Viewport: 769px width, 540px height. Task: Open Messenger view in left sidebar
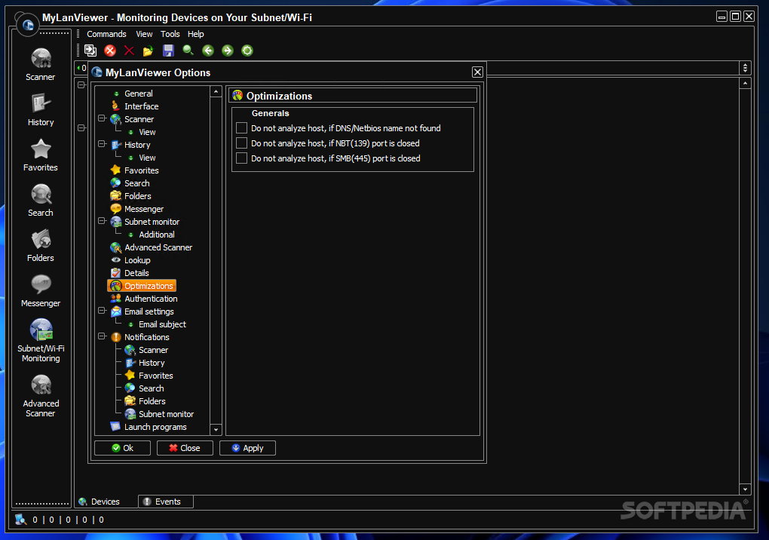pyautogui.click(x=41, y=290)
